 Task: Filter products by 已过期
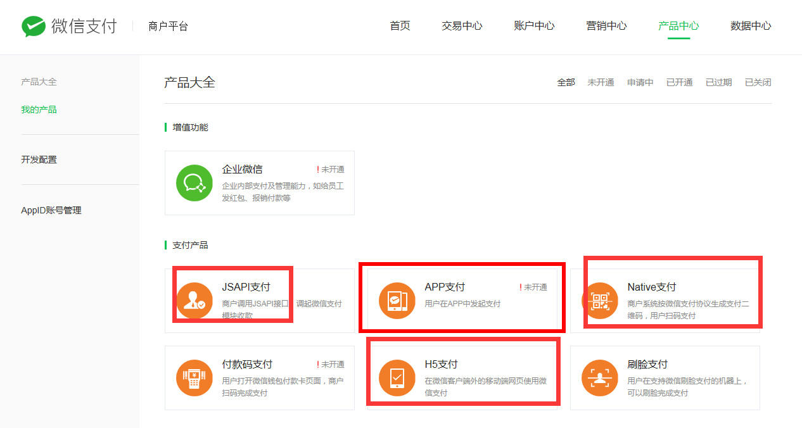pyautogui.click(x=719, y=82)
